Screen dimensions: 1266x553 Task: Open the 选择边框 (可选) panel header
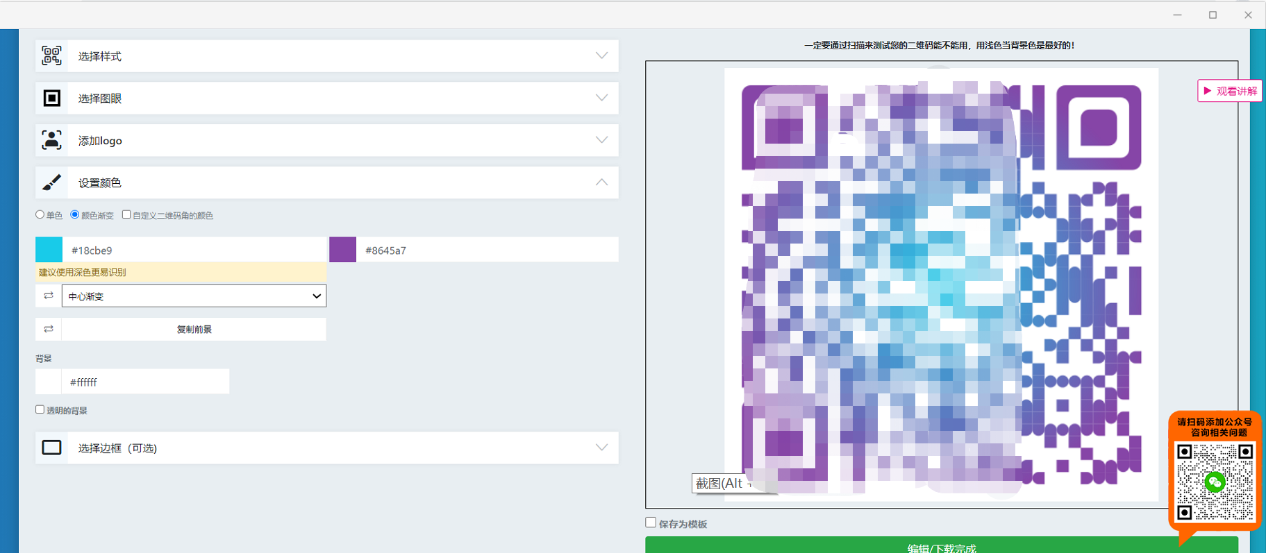click(326, 448)
